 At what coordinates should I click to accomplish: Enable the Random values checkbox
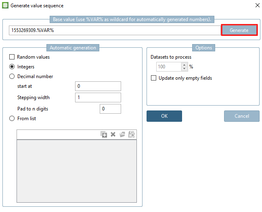12,57
